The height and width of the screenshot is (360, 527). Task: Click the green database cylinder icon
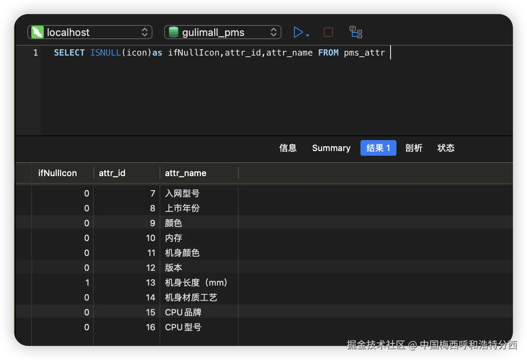pyautogui.click(x=173, y=32)
